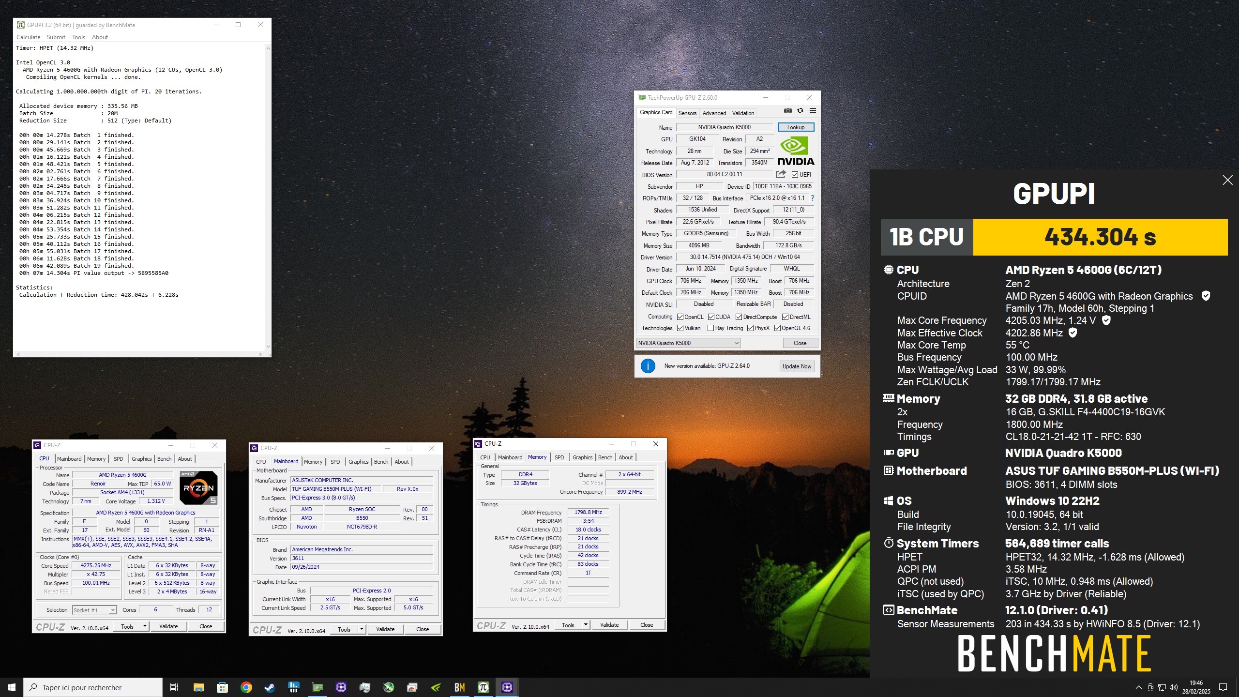Image resolution: width=1239 pixels, height=697 pixels.
Task: Switch to GPUPI pi taskbar icon
Action: click(483, 687)
